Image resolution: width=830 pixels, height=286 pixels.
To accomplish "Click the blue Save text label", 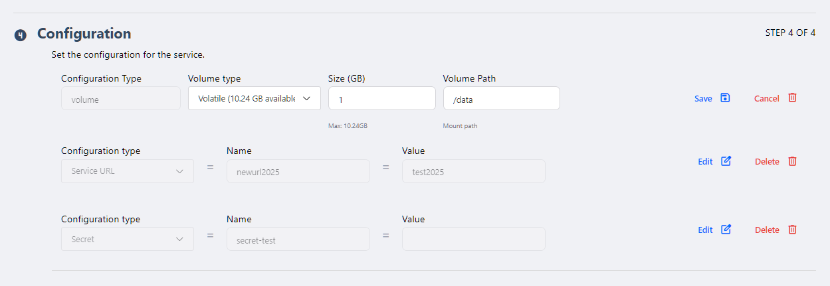I will (x=703, y=99).
